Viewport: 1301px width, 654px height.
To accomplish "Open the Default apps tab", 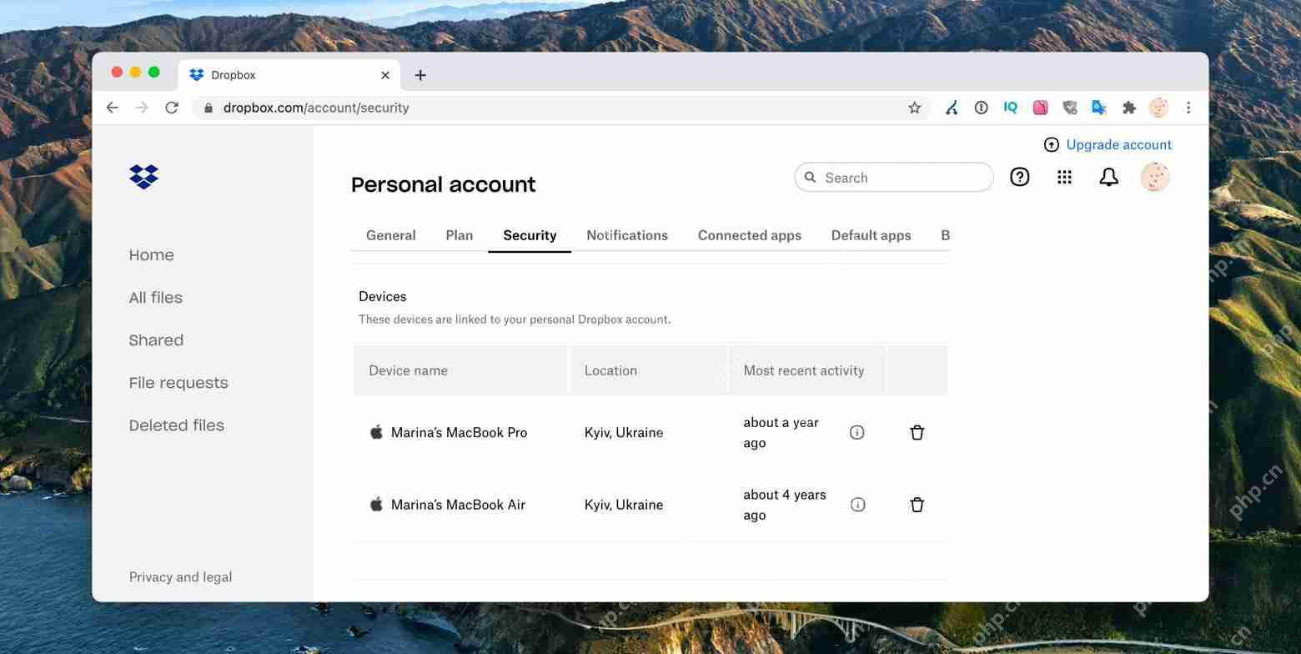I will [871, 235].
